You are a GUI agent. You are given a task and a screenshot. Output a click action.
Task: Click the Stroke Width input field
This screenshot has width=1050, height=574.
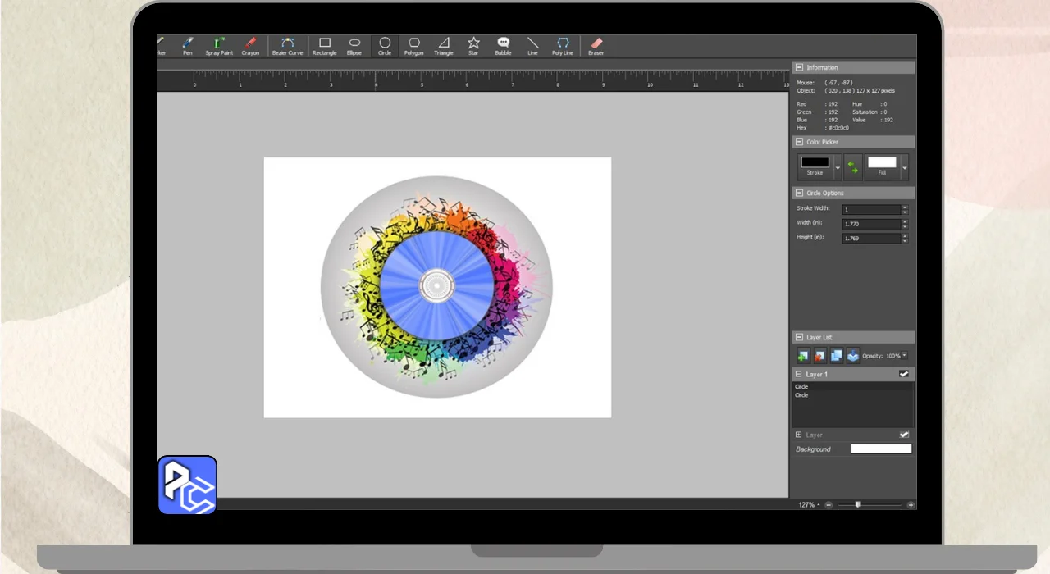point(871,210)
